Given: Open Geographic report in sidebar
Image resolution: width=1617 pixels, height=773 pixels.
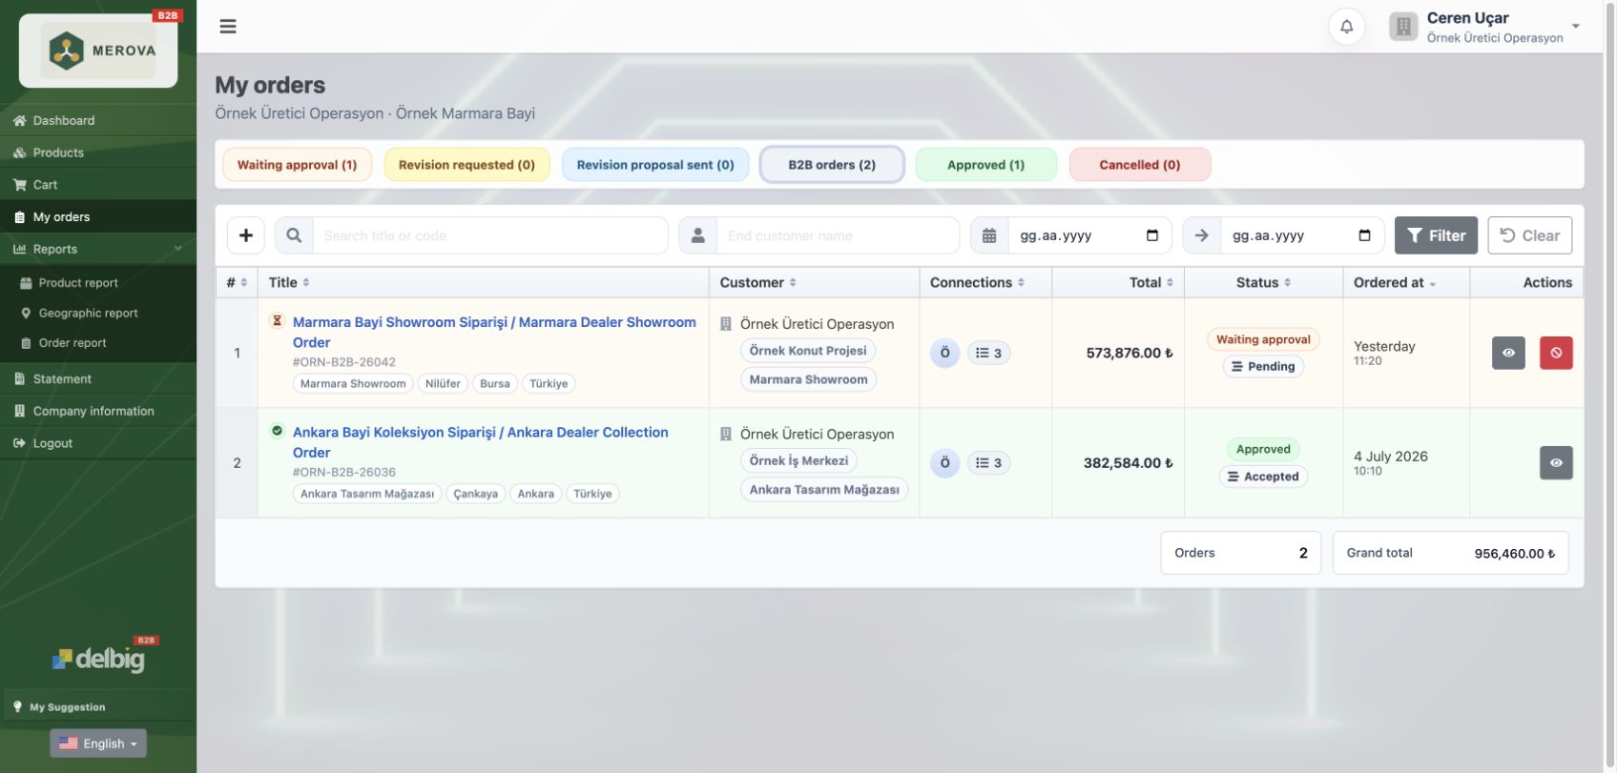Looking at the screenshot, I should point(98,313).
